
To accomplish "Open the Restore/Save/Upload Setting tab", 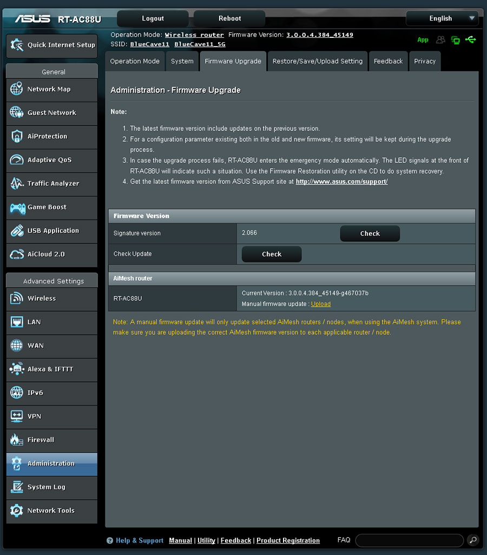I will click(x=318, y=61).
